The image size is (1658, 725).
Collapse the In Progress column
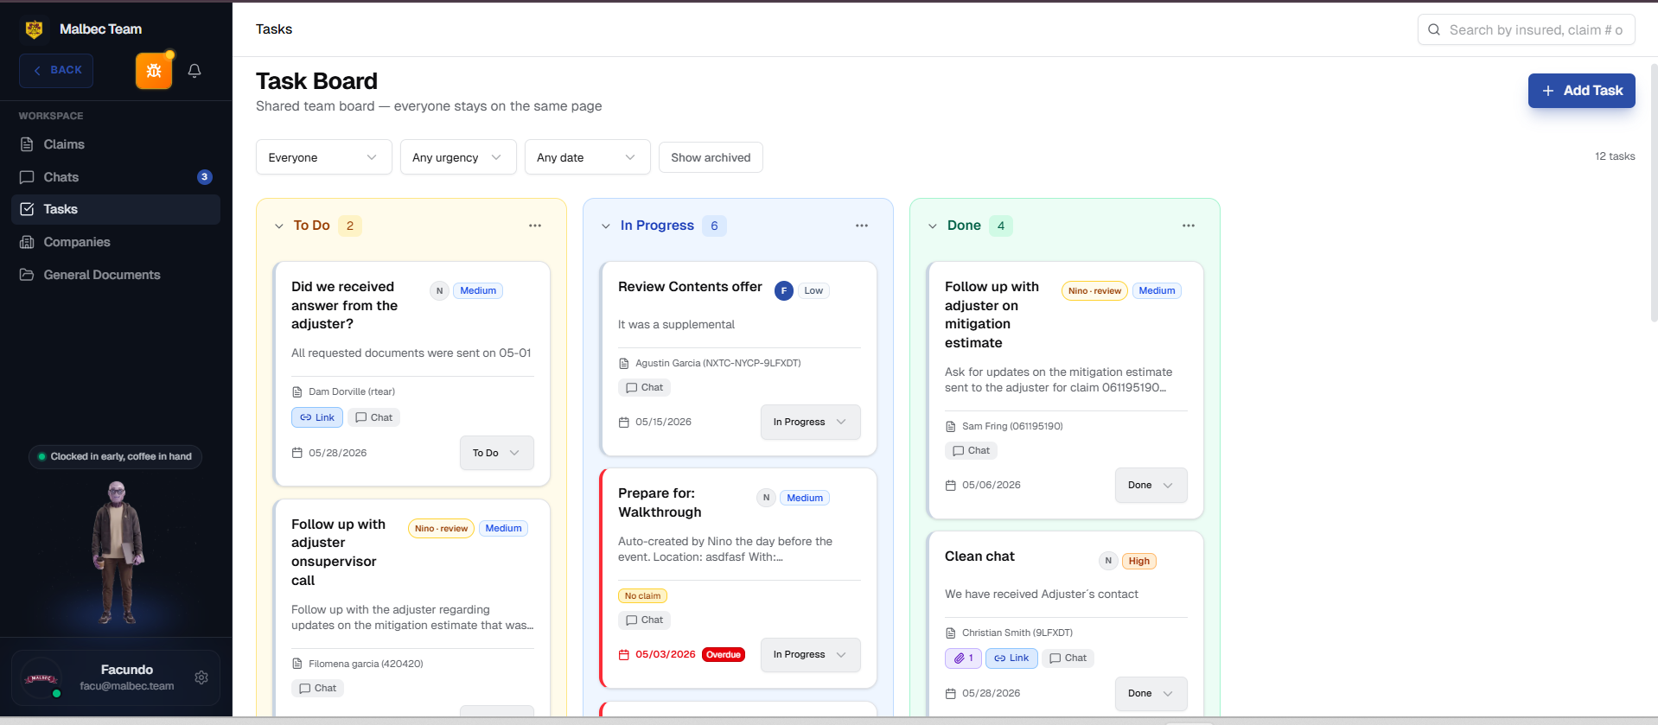coord(606,226)
